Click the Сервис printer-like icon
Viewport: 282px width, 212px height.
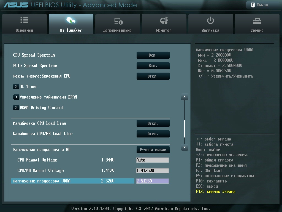(257, 21)
